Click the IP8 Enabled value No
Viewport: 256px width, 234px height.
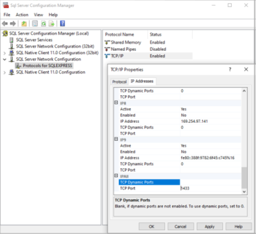[184, 115]
